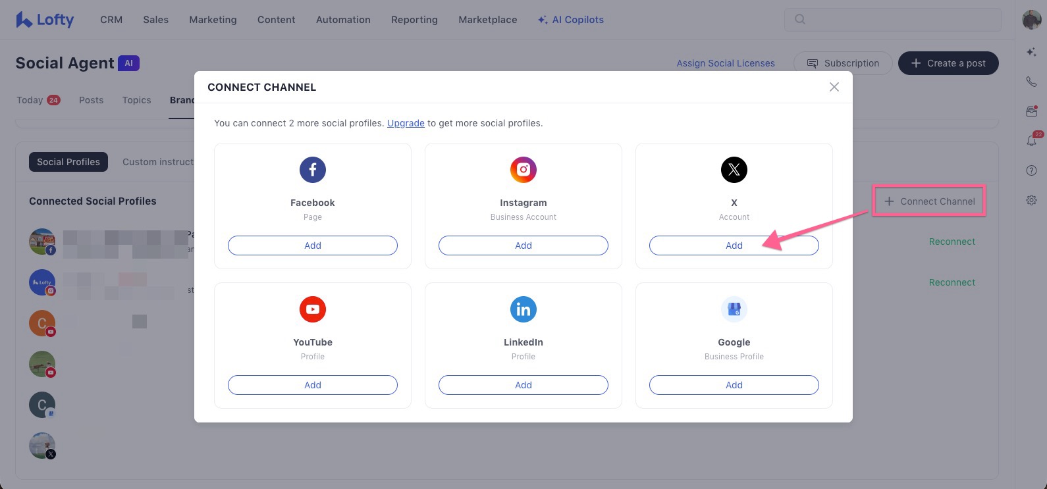Screen dimensions: 1047x489
Task: Add a Facebook Page
Action: (313, 245)
